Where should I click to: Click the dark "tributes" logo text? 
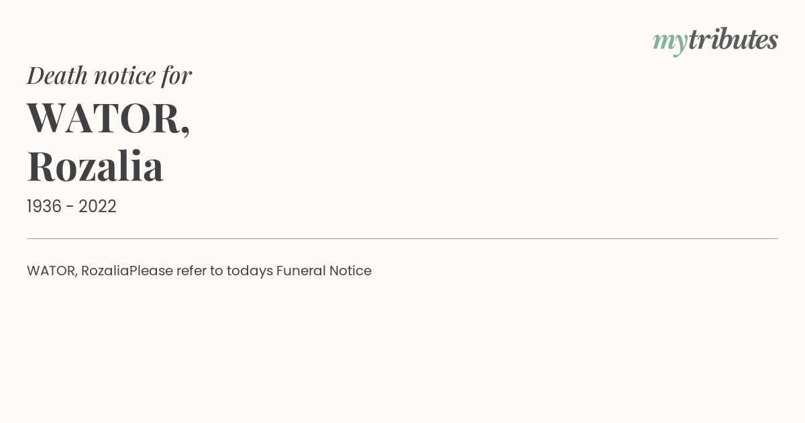(x=733, y=39)
